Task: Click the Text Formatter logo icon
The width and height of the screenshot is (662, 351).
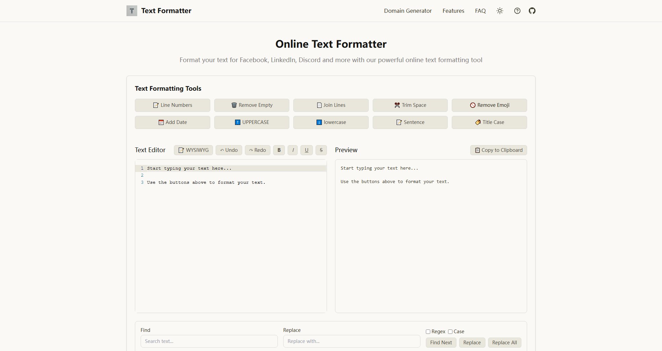Action: pyautogui.click(x=132, y=11)
